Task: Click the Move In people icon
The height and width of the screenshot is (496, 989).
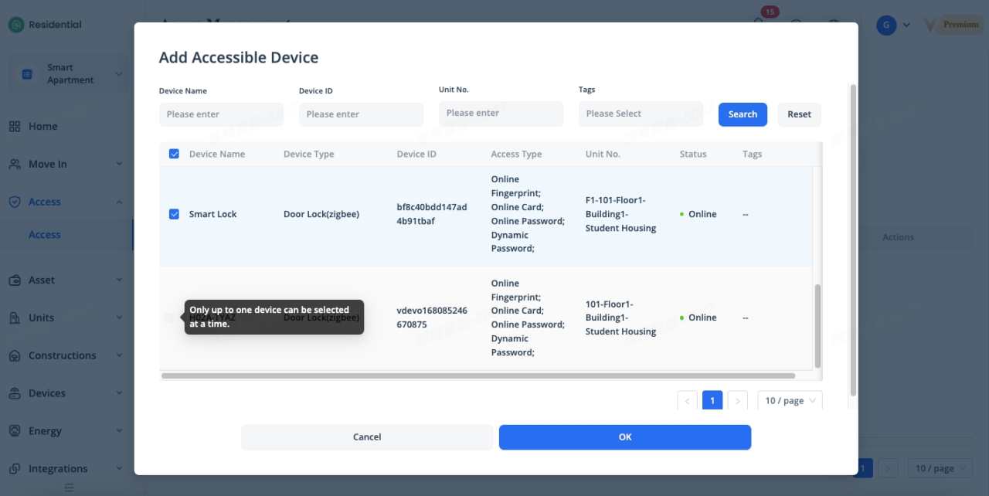Action: 15,165
